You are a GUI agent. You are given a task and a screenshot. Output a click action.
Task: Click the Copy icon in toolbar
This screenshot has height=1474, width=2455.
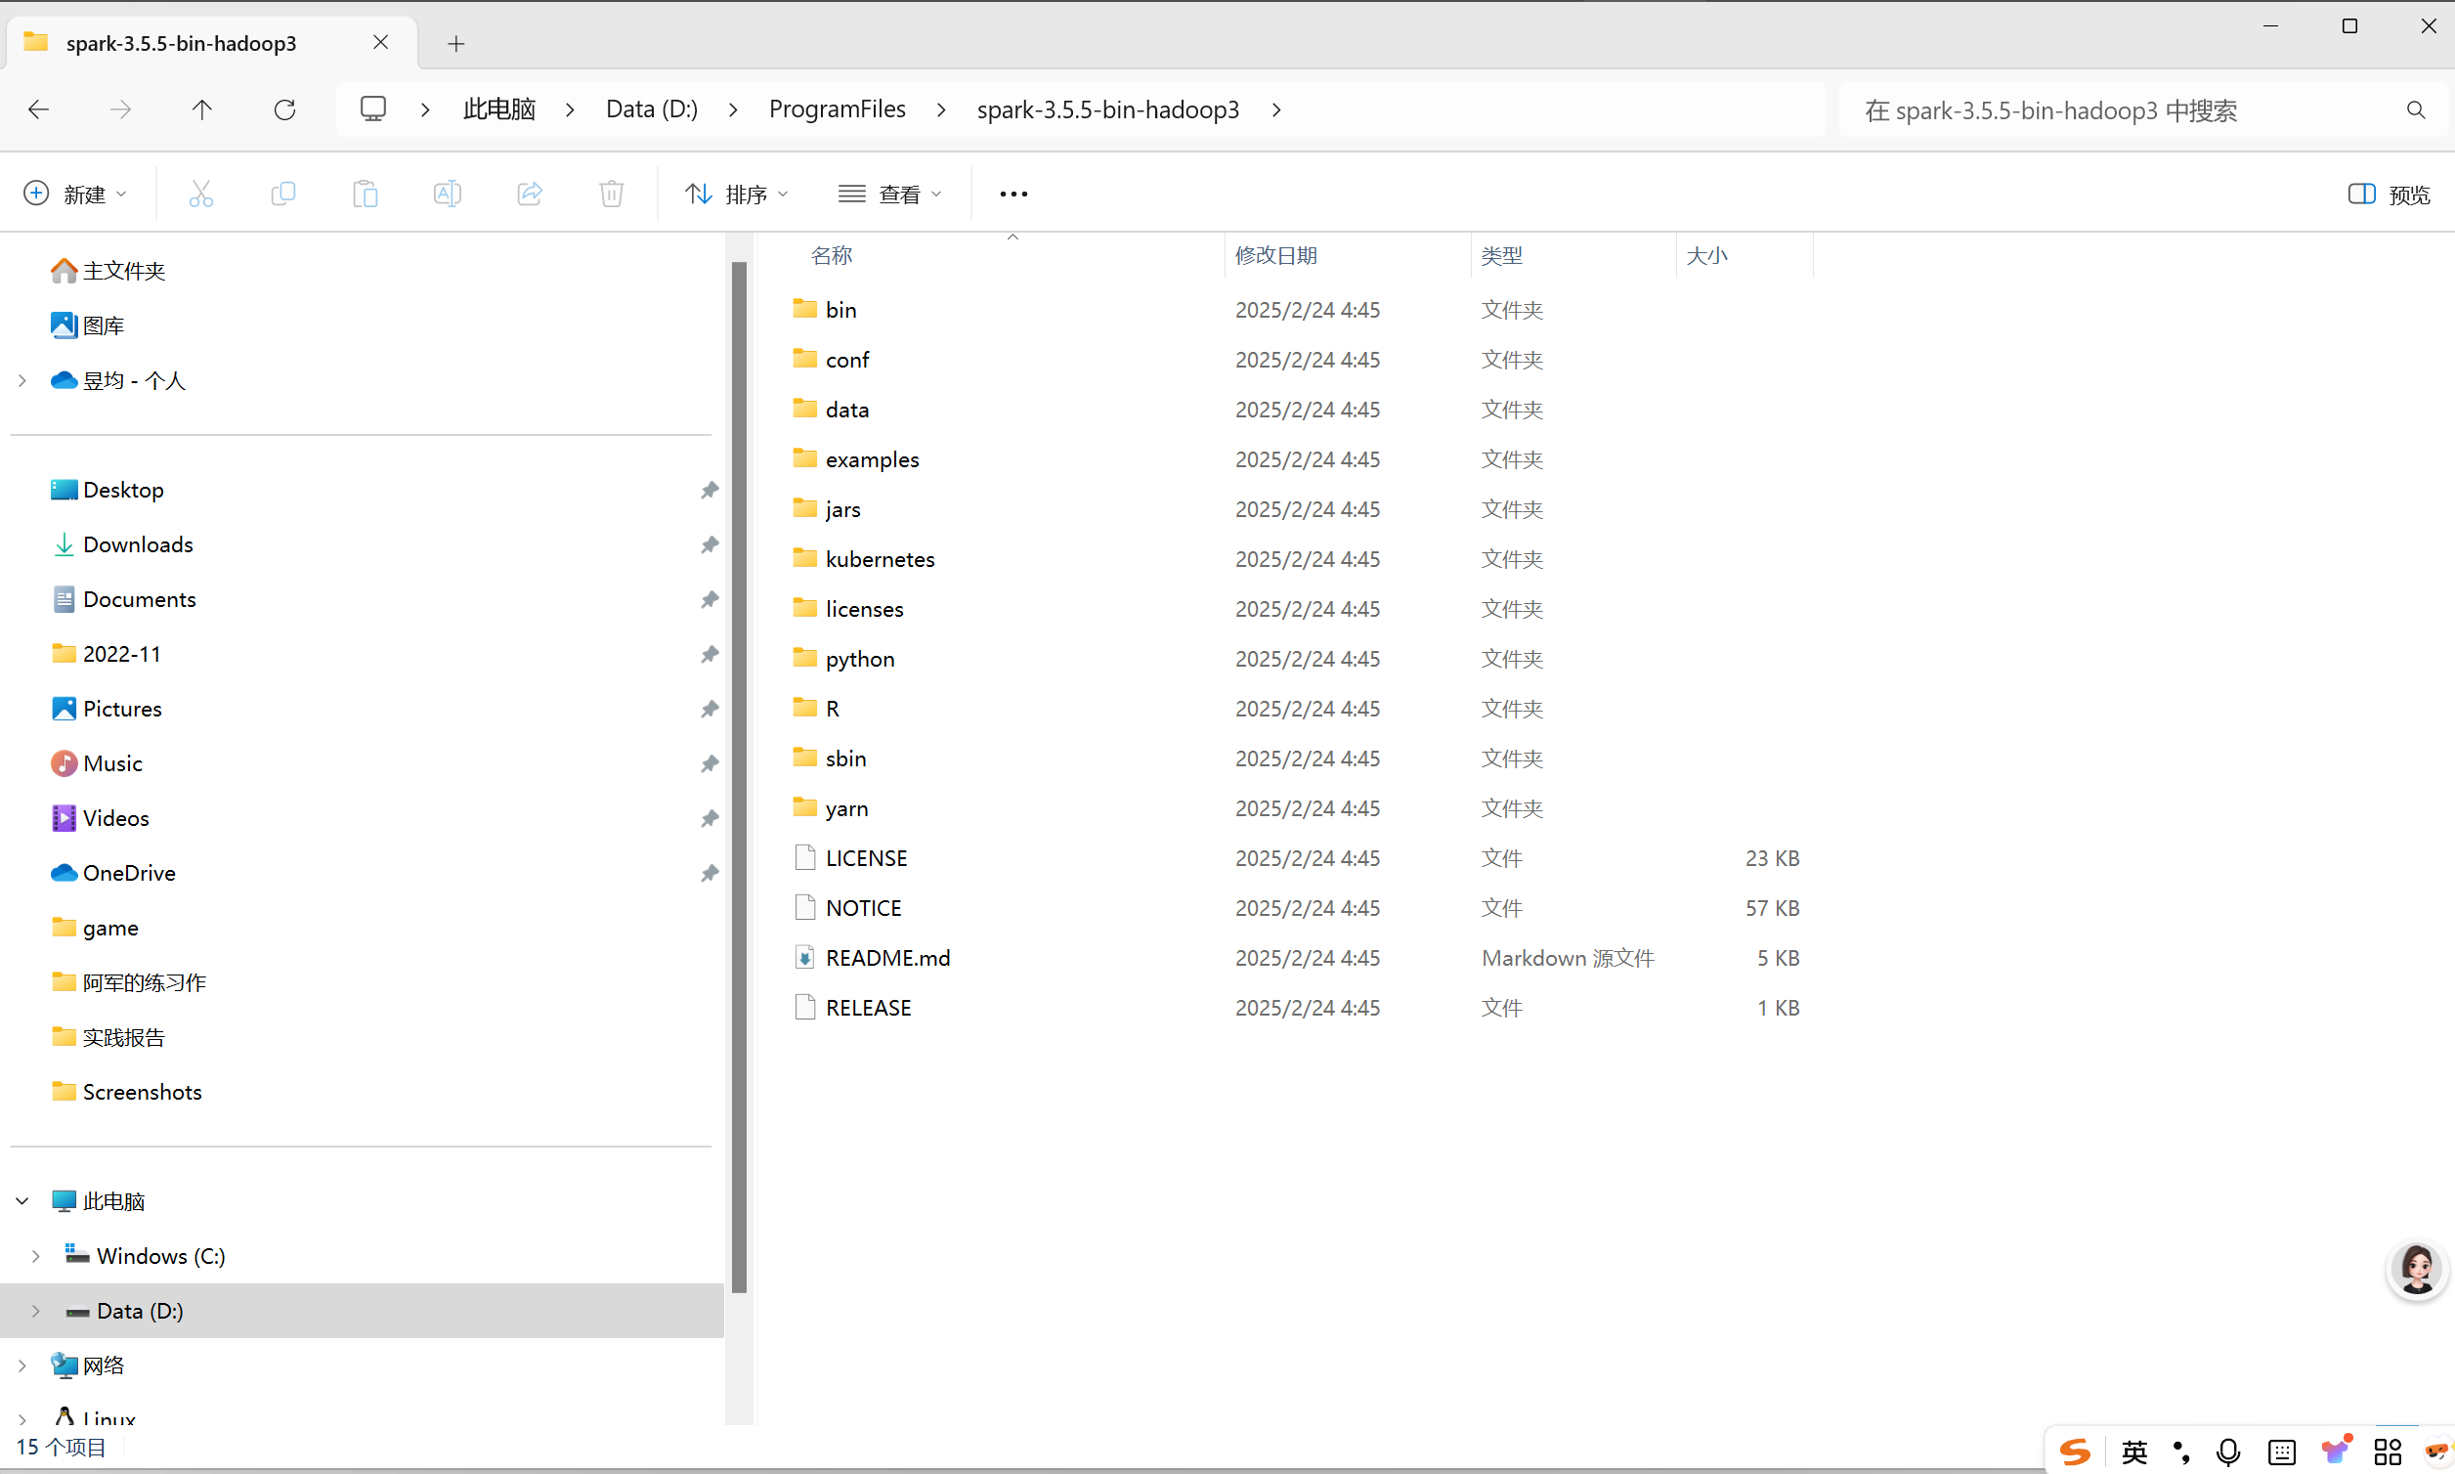[x=283, y=194]
